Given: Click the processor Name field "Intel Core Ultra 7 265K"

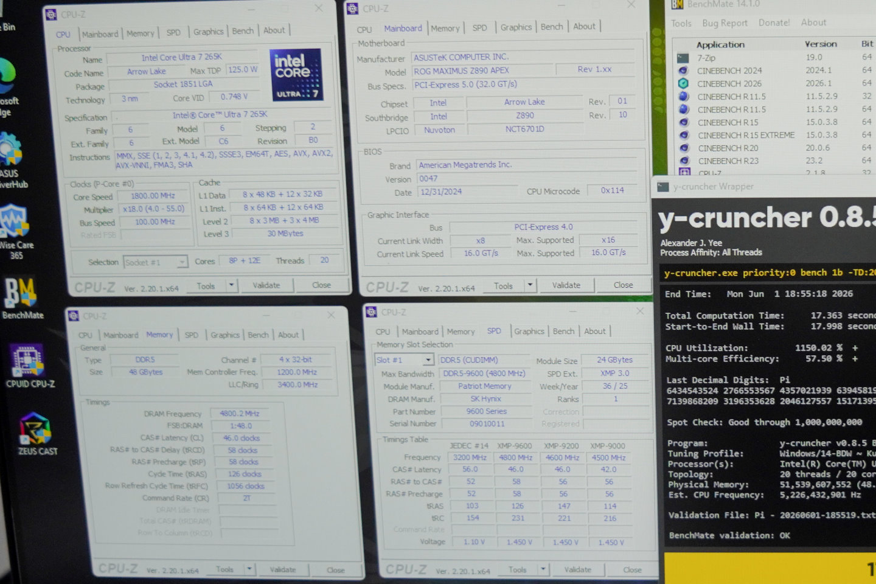Looking at the screenshot, I should tap(182, 58).
